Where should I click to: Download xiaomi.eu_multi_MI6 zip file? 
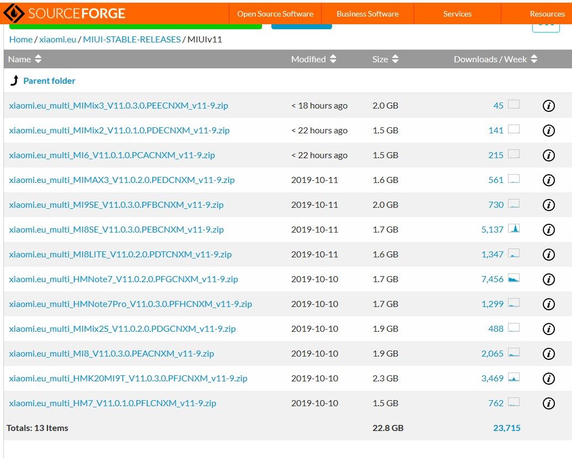(112, 155)
